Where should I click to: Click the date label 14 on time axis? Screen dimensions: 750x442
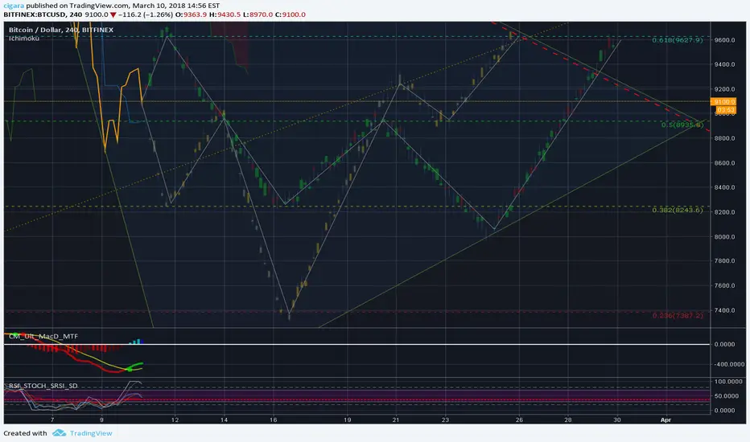pos(225,420)
